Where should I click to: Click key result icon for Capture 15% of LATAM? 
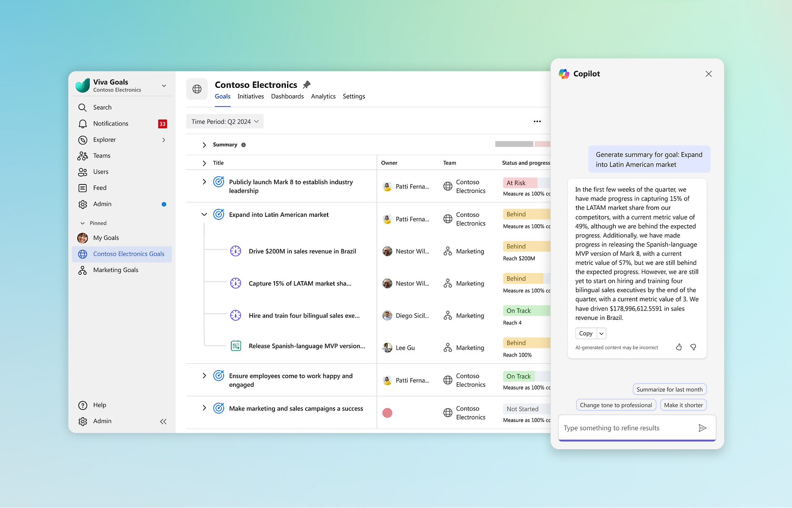pos(236,284)
